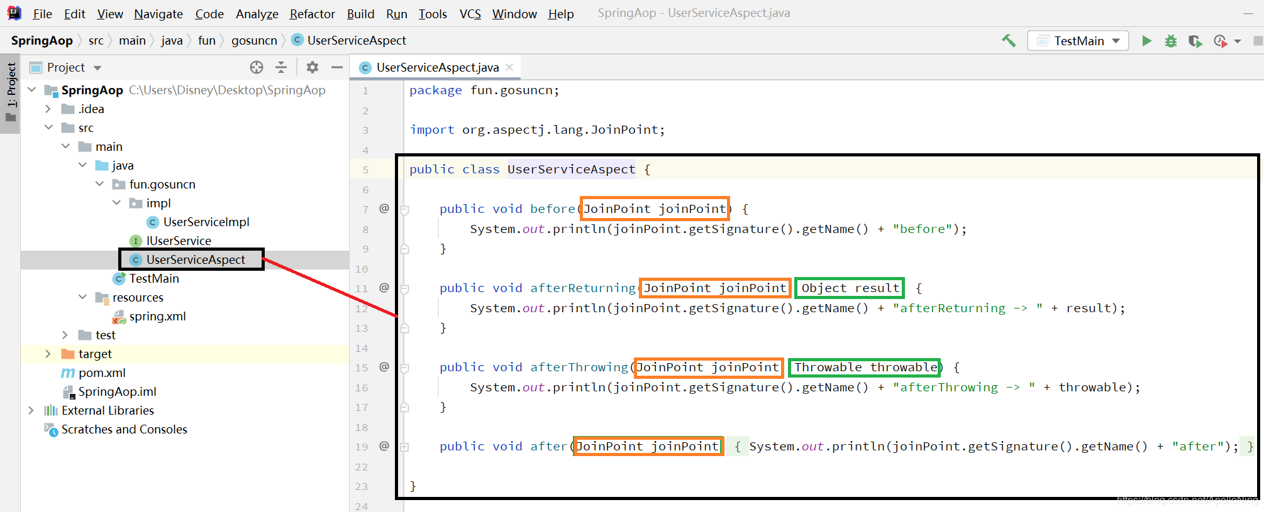Collapse the src folder
The width and height of the screenshot is (1264, 512).
click(x=48, y=128)
